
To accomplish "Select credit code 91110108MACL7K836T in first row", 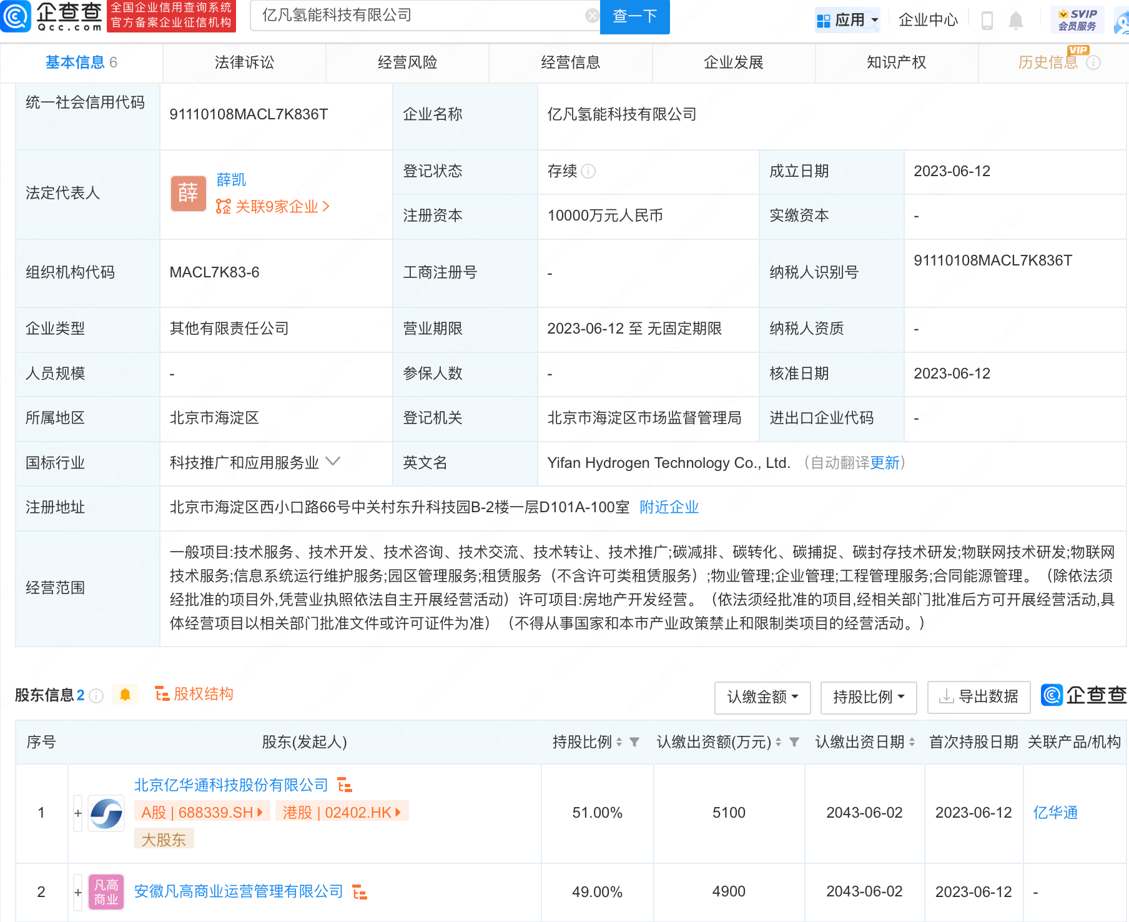I will pyautogui.click(x=249, y=115).
